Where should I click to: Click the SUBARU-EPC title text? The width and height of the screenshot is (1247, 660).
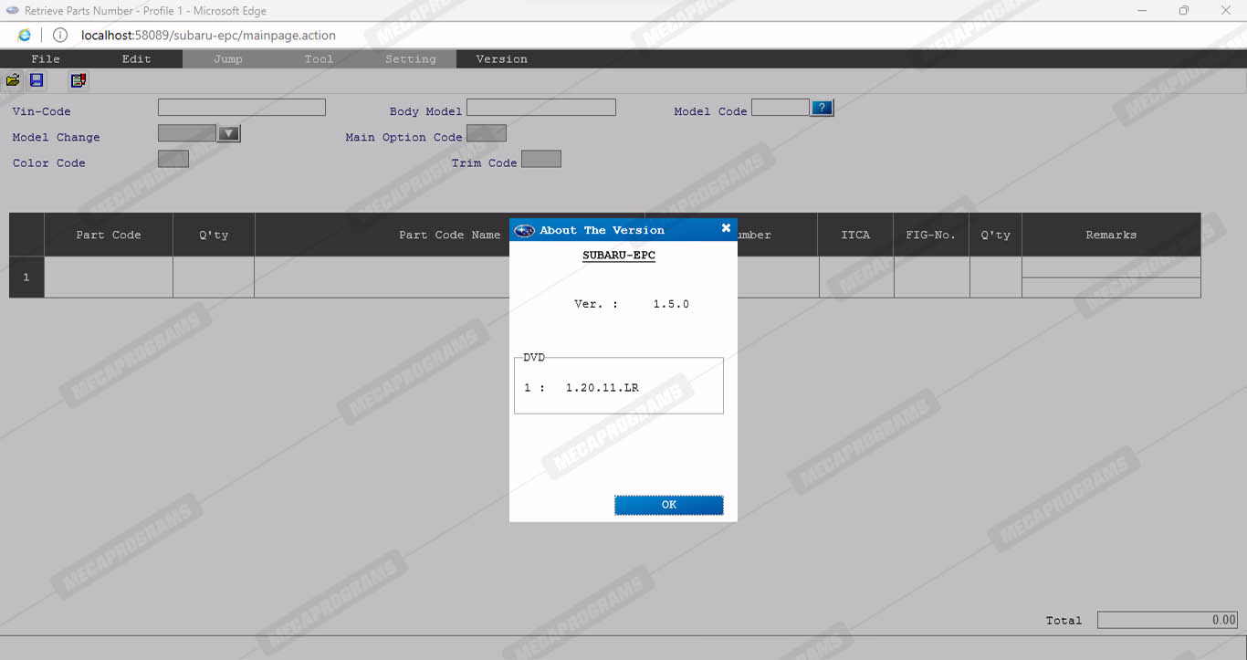click(x=619, y=256)
